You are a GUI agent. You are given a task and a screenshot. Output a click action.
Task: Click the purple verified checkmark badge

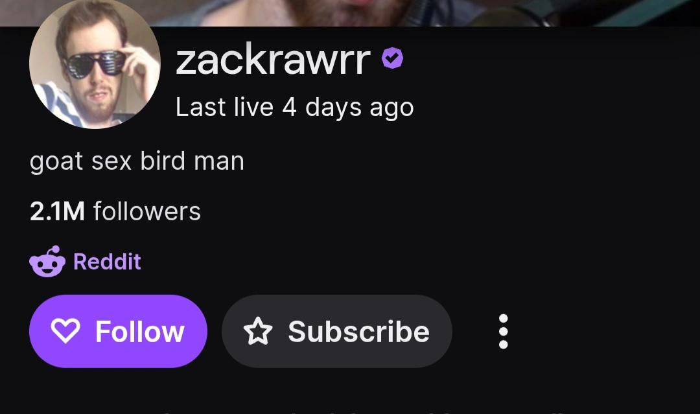[392, 58]
